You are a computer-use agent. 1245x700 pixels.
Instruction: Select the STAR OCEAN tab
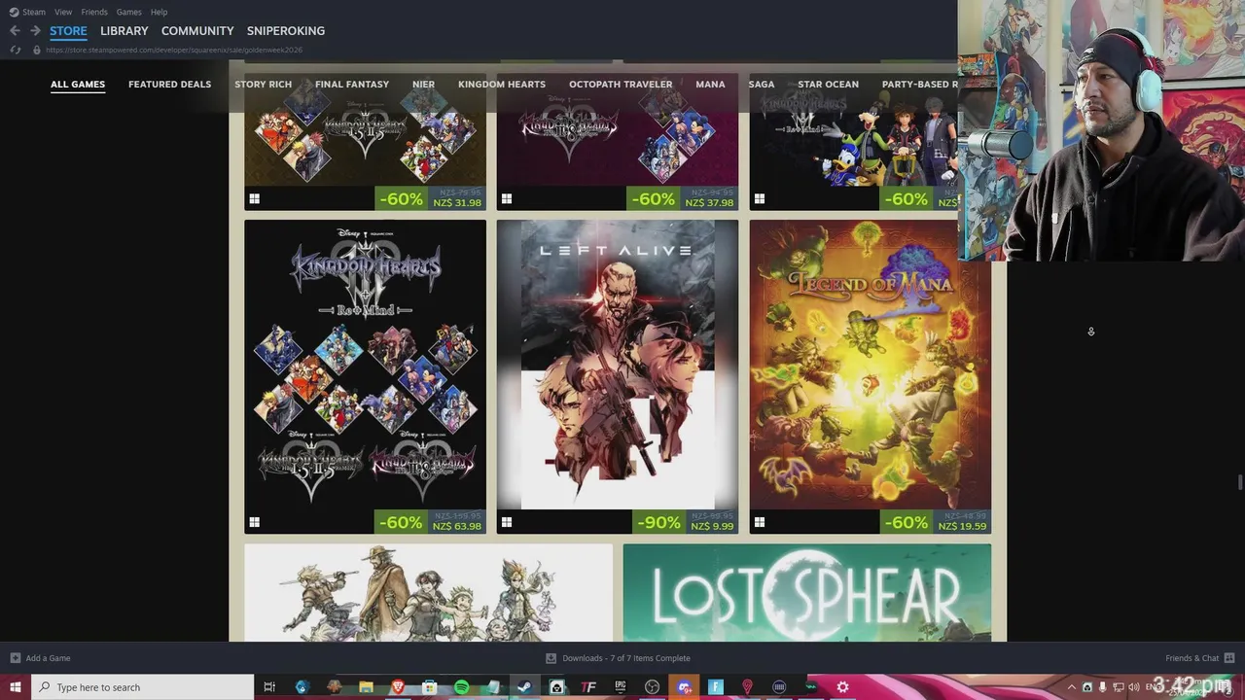(828, 85)
